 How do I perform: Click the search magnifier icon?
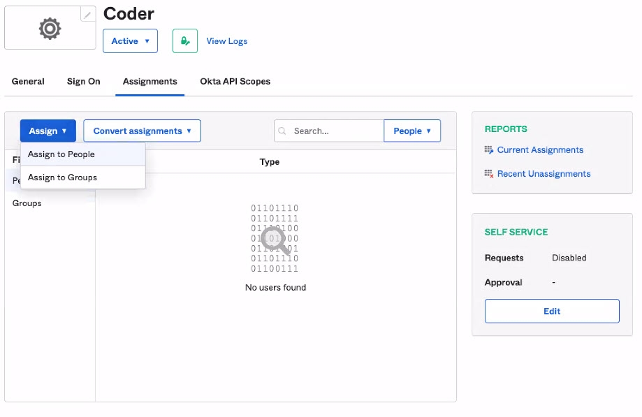click(282, 131)
